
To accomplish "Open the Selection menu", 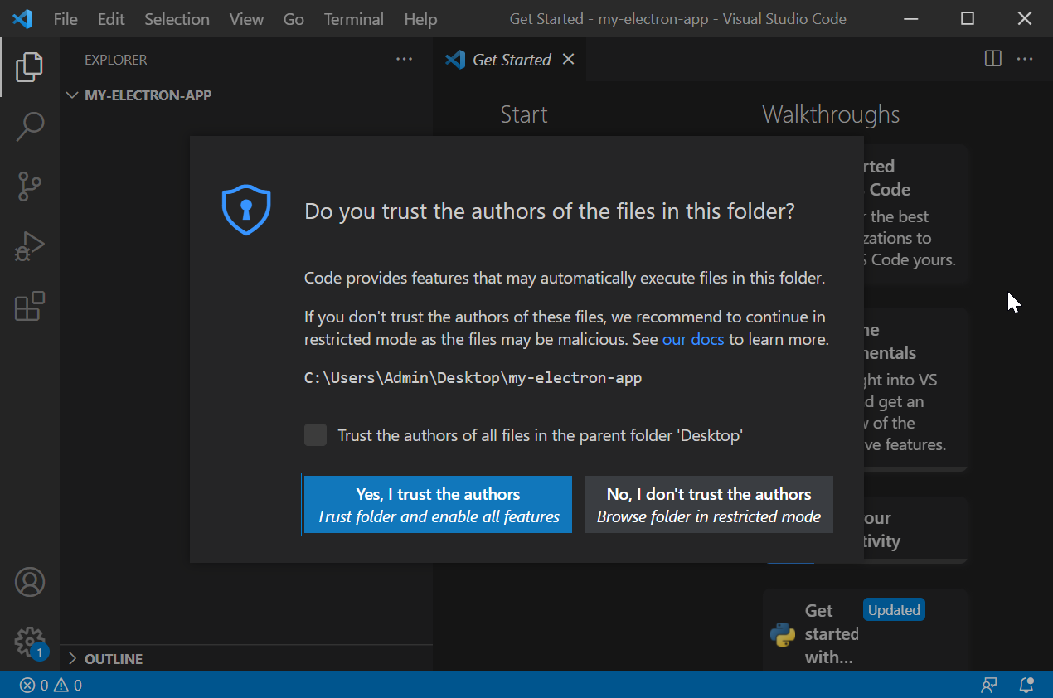I will coord(177,19).
